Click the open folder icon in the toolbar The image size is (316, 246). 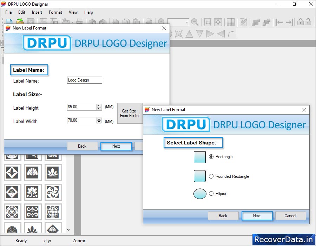click(x=20, y=21)
